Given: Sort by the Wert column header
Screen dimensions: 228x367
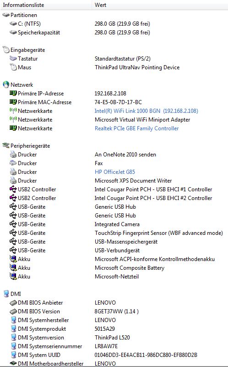Looking at the screenshot, I should click(160, 5).
